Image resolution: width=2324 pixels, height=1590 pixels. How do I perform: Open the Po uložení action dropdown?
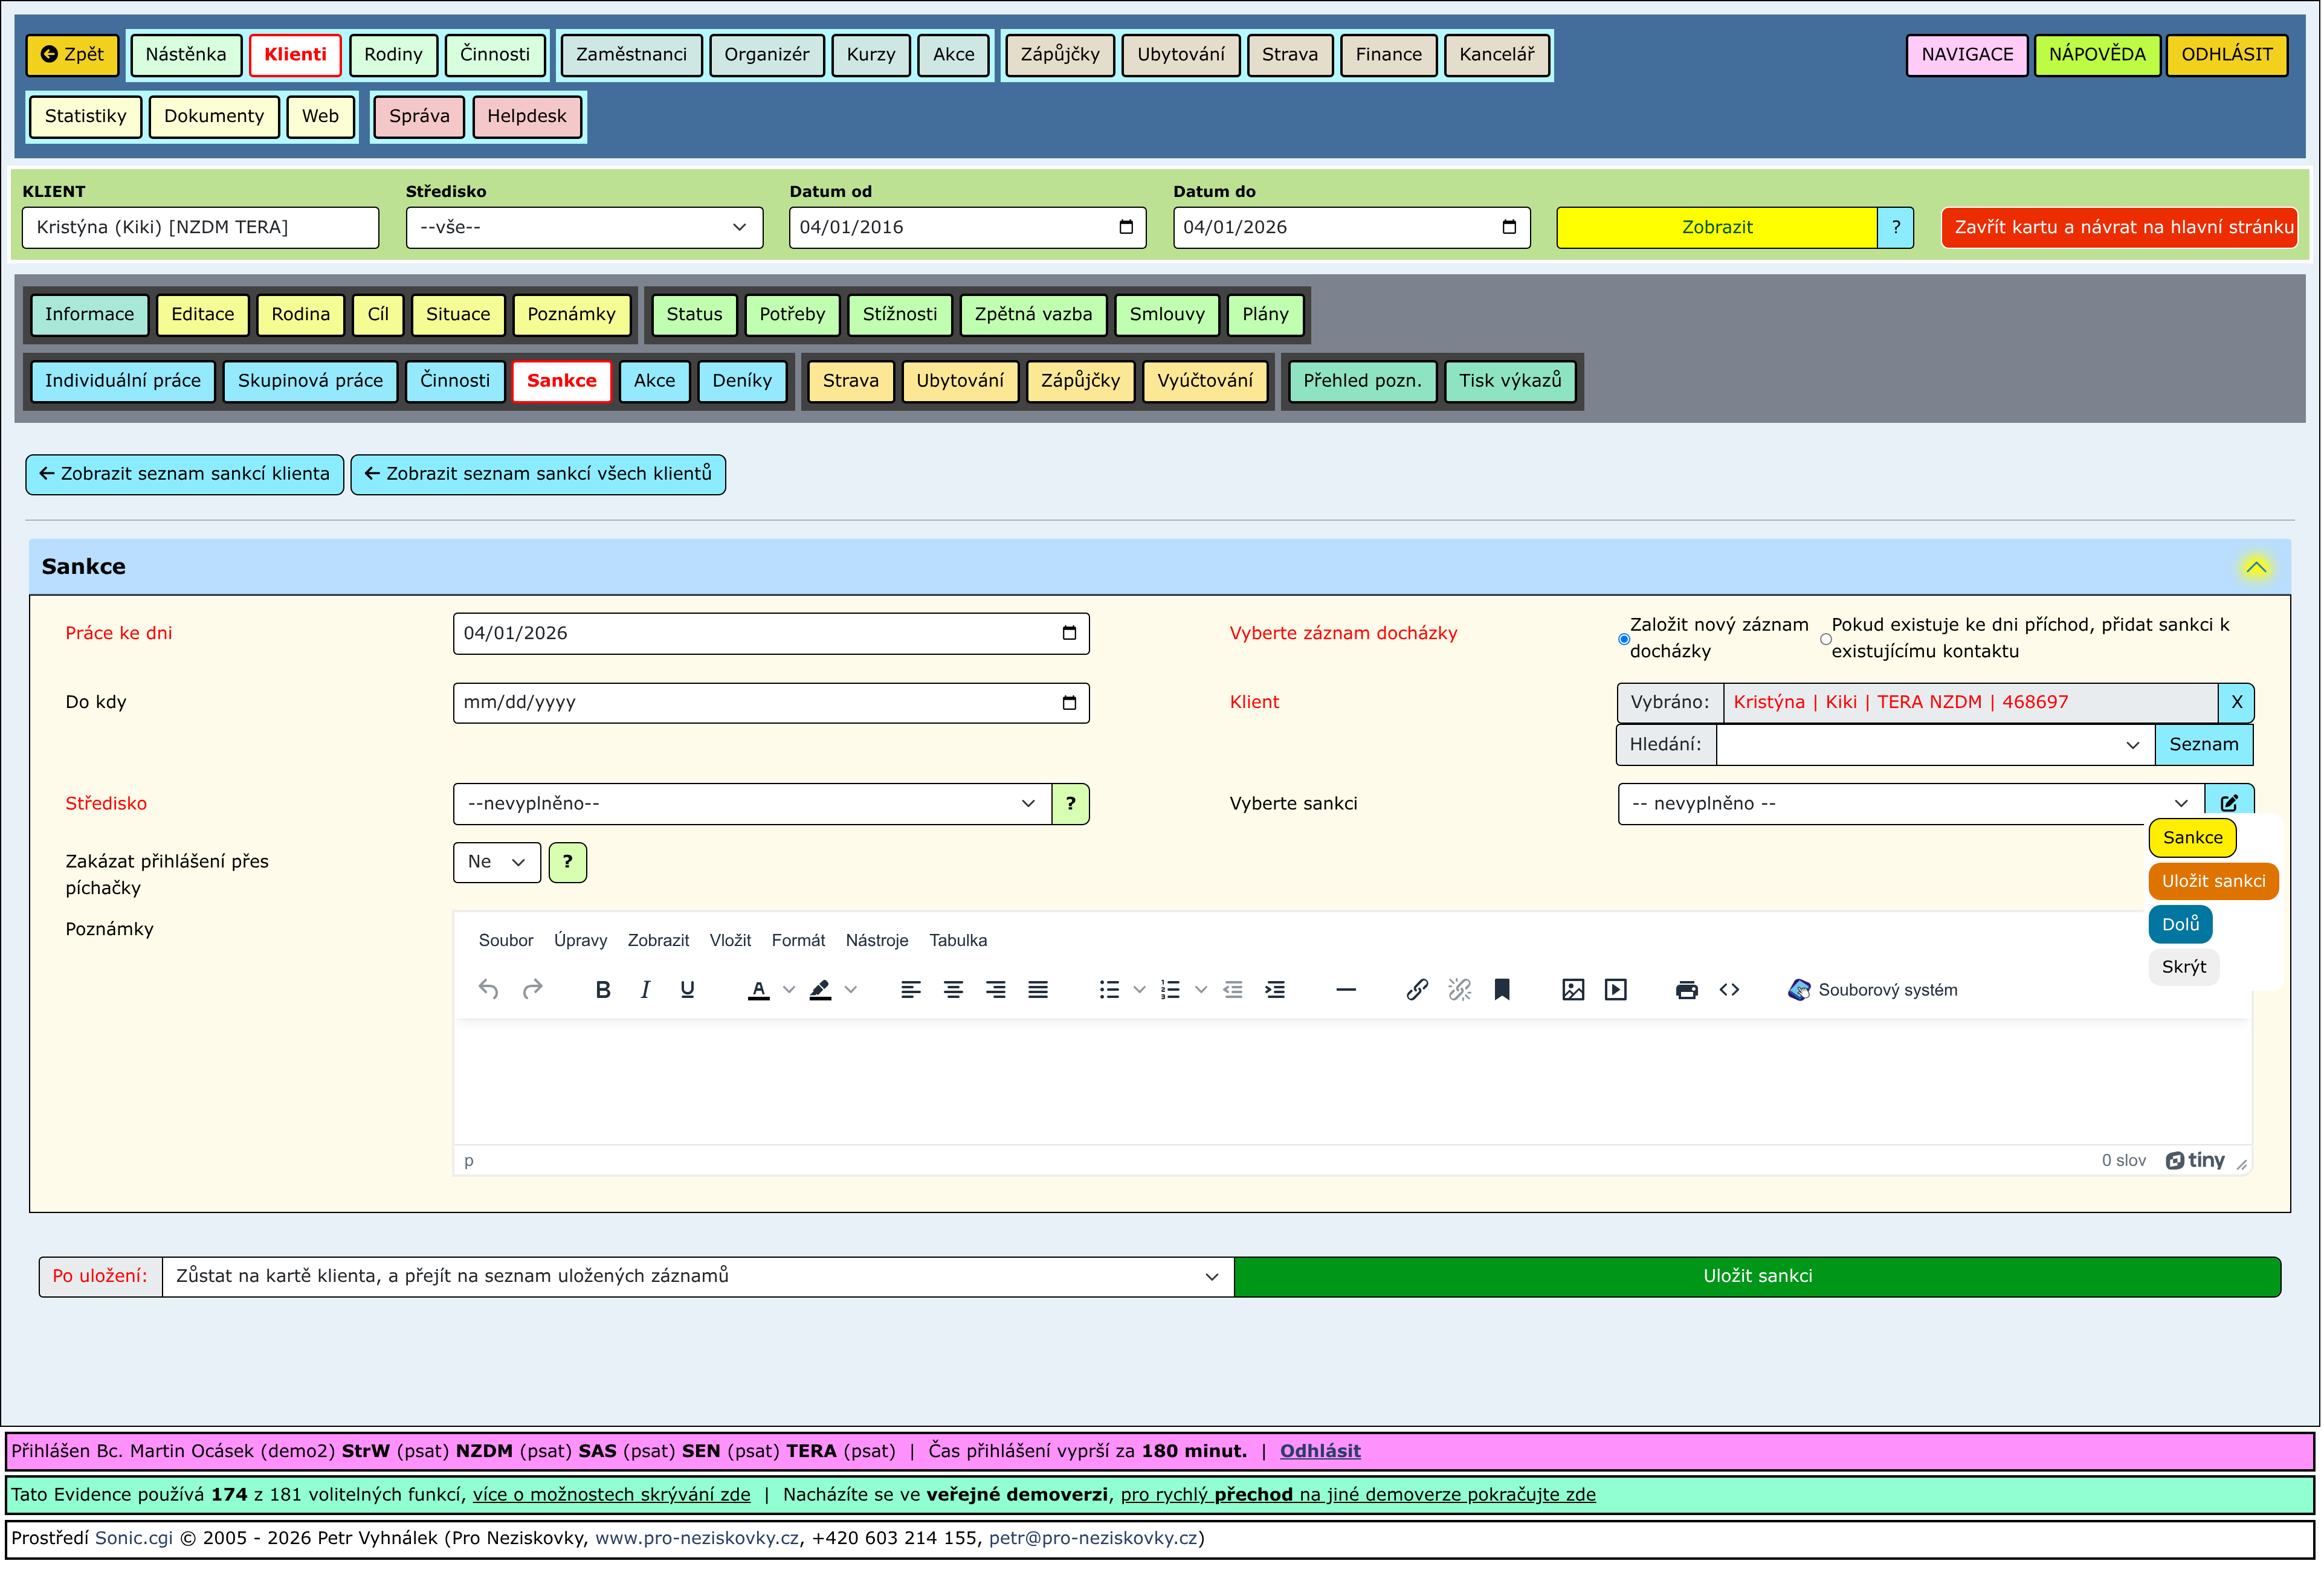coord(698,1277)
